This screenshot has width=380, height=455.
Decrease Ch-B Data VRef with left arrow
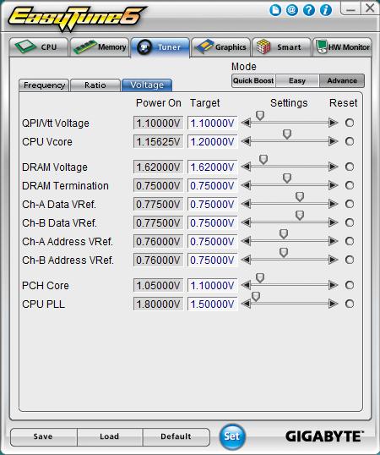pos(246,222)
